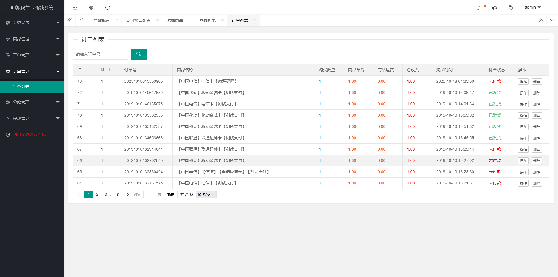Click the tag note icon
558x277 pixels.
pos(511,8)
